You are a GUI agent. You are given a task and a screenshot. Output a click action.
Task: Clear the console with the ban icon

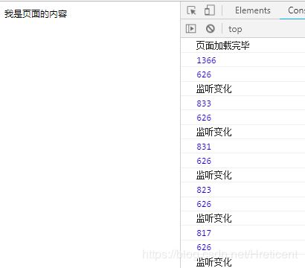coord(211,29)
